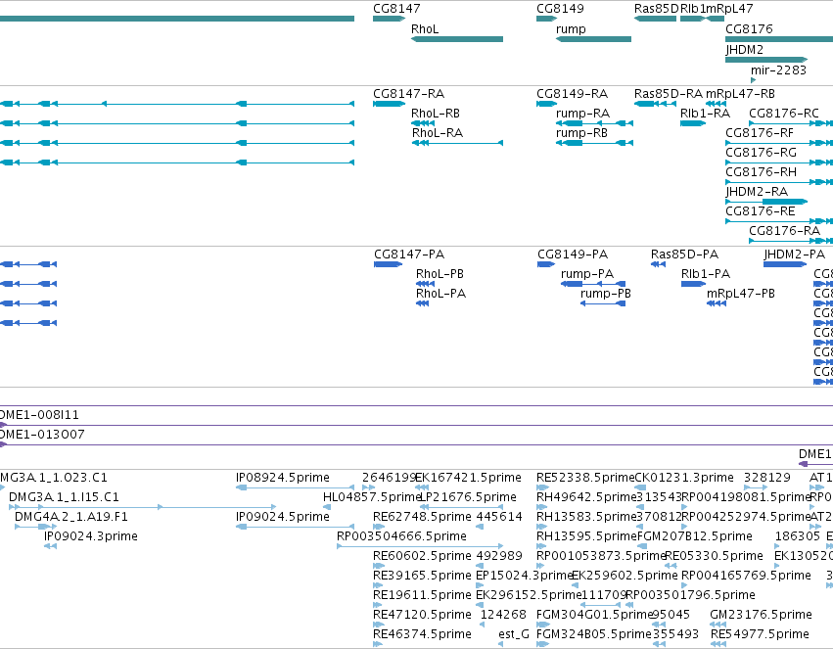Click the Ras85D gene label
The width and height of the screenshot is (833, 649).
pos(657,9)
